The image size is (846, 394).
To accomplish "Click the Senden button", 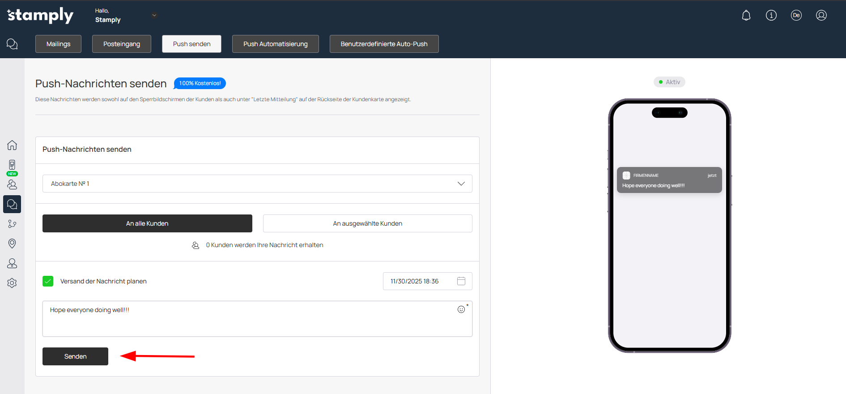I will (75, 356).
